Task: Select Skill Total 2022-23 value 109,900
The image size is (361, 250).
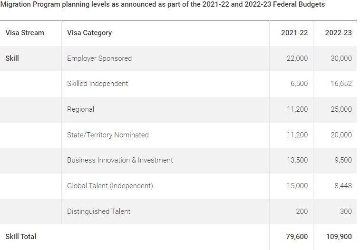Action: [338, 236]
